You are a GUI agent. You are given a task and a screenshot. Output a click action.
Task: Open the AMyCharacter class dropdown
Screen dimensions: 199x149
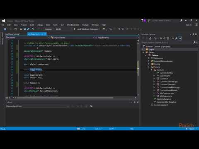[72, 38]
